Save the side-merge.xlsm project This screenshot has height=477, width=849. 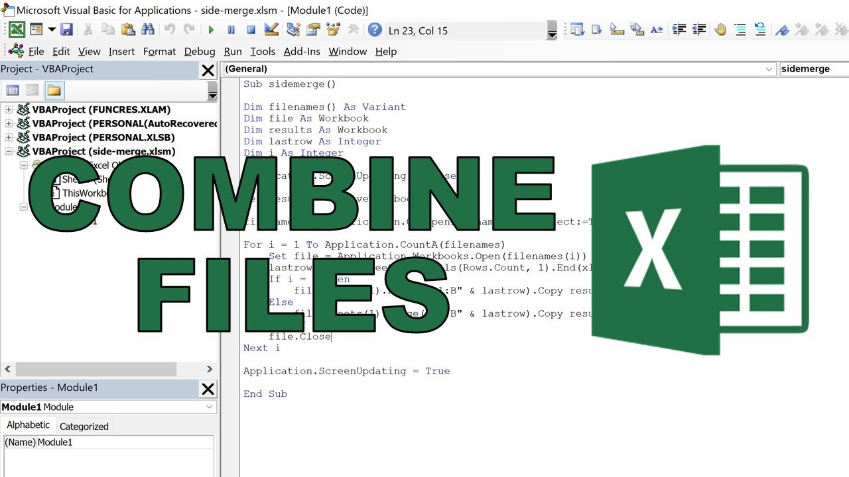(66, 30)
